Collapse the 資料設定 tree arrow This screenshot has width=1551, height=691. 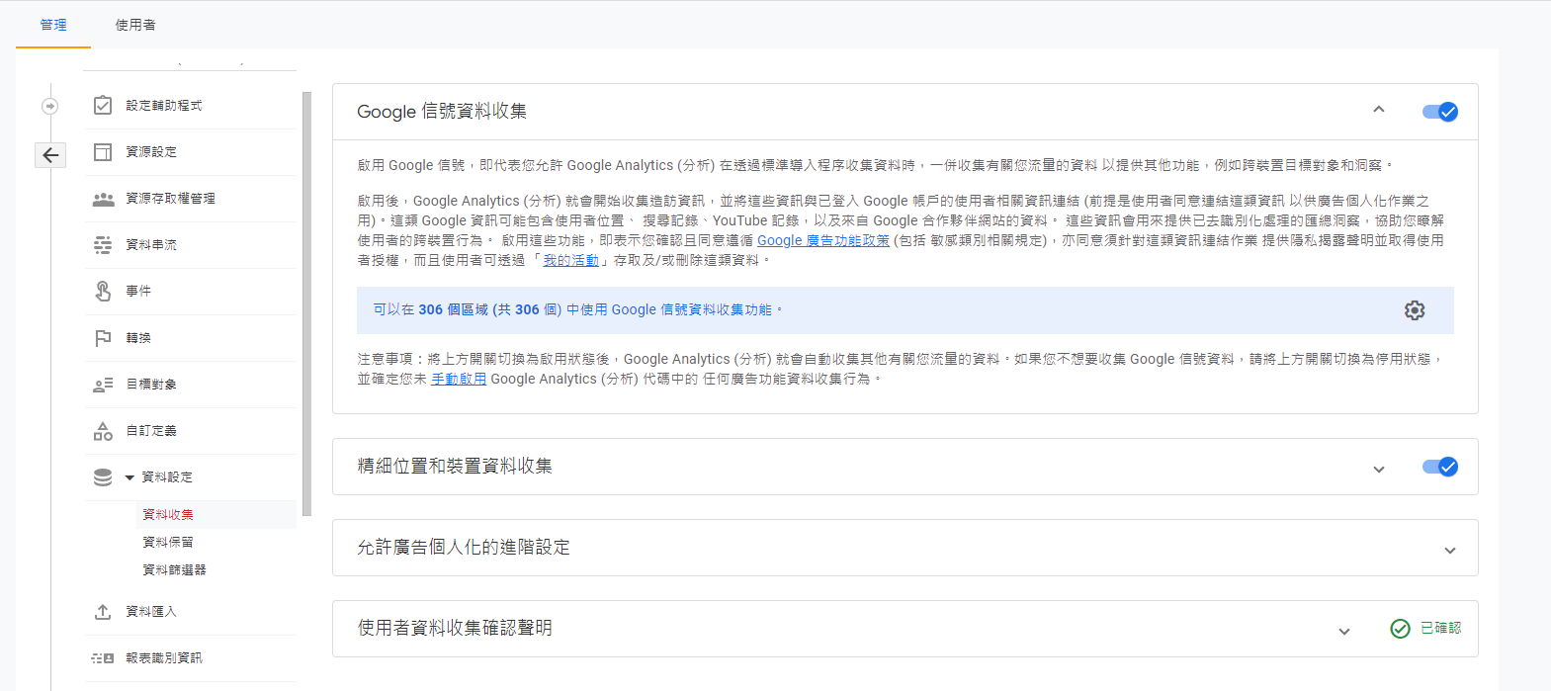(x=129, y=477)
